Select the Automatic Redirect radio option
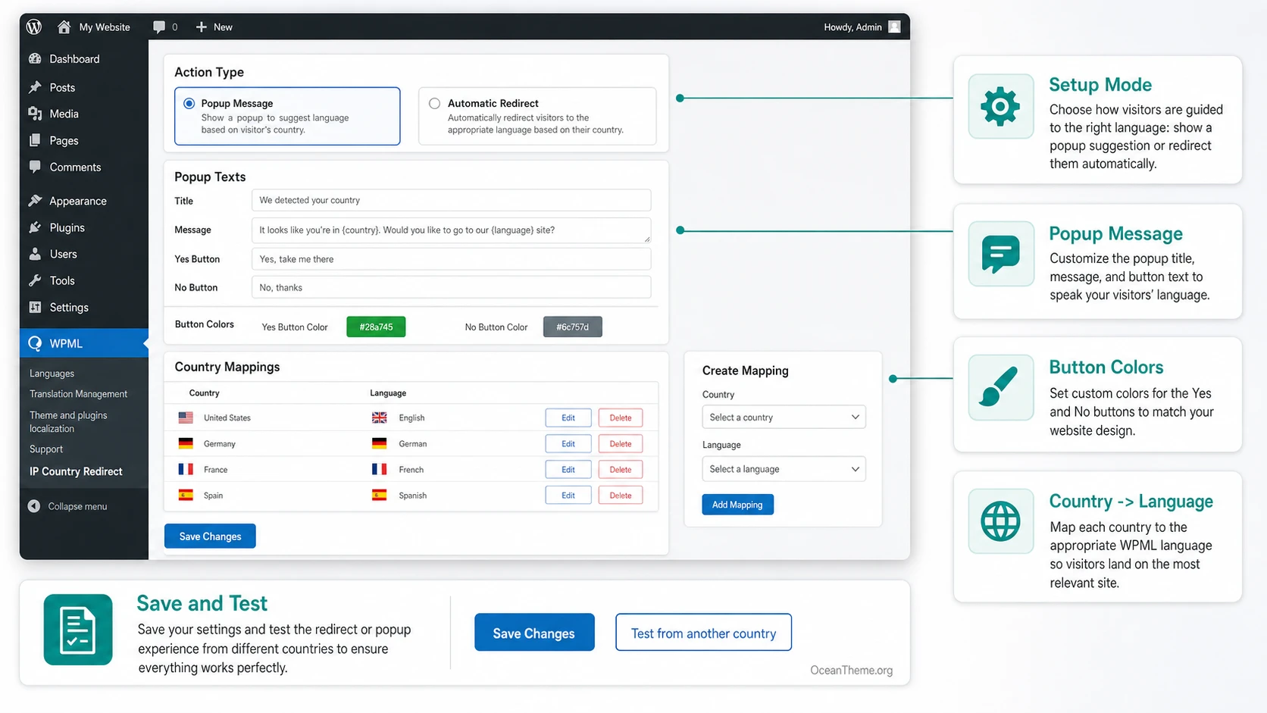This screenshot has height=713, width=1267. [x=434, y=103]
